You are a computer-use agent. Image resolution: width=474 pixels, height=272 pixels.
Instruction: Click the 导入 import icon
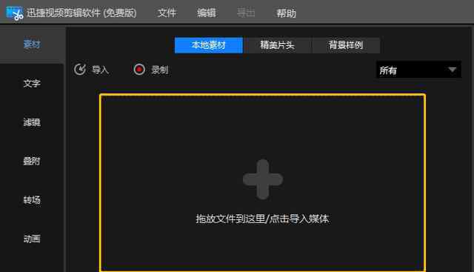(x=80, y=70)
